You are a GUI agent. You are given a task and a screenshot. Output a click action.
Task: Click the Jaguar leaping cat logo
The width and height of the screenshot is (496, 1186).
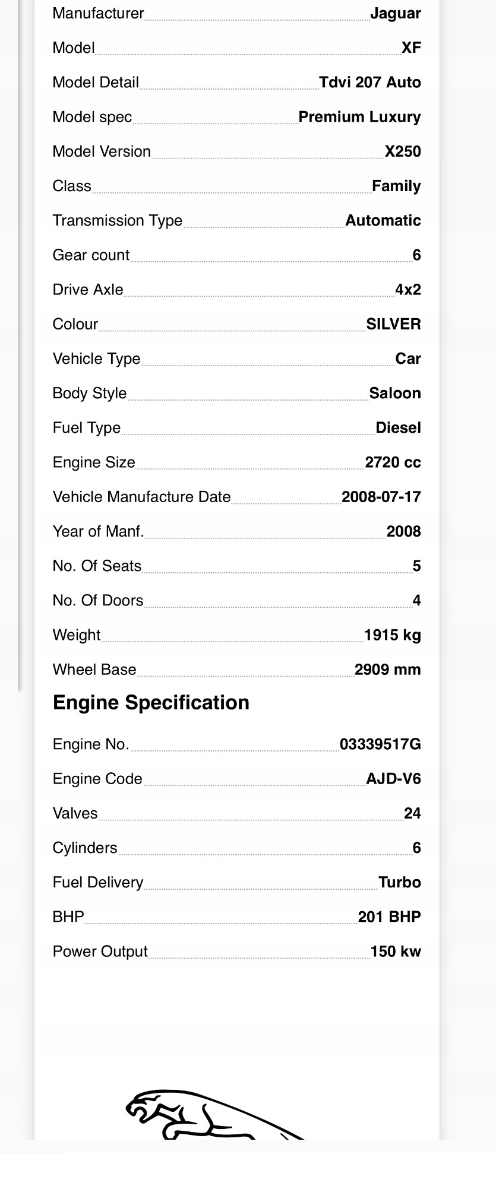[215, 1115]
